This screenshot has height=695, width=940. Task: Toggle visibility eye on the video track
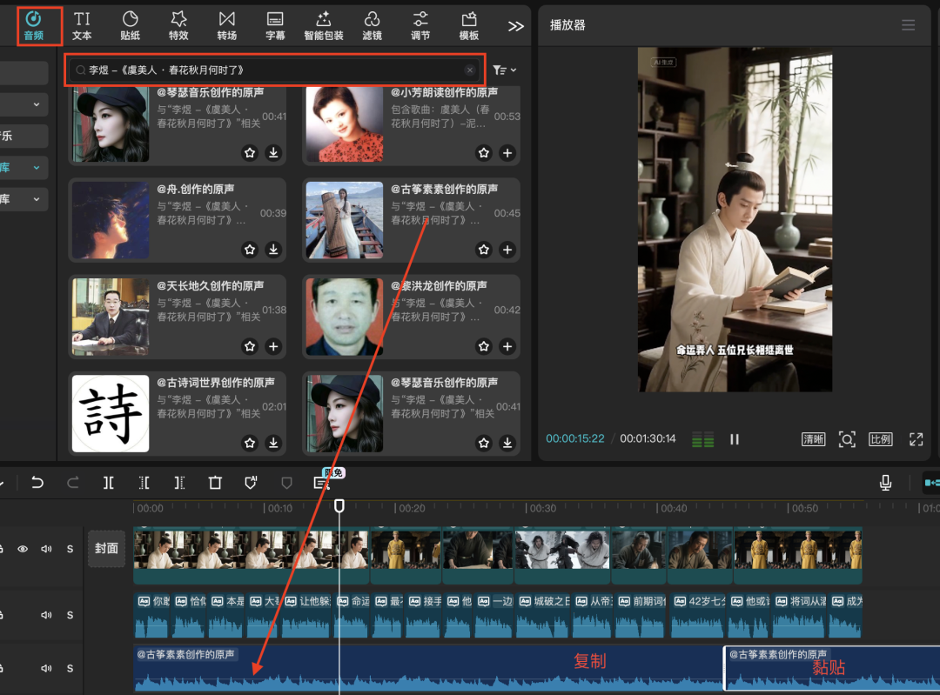(23, 549)
